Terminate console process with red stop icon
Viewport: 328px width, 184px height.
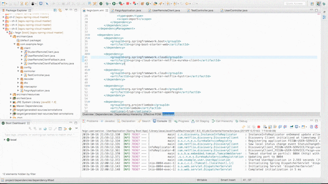[258, 127]
